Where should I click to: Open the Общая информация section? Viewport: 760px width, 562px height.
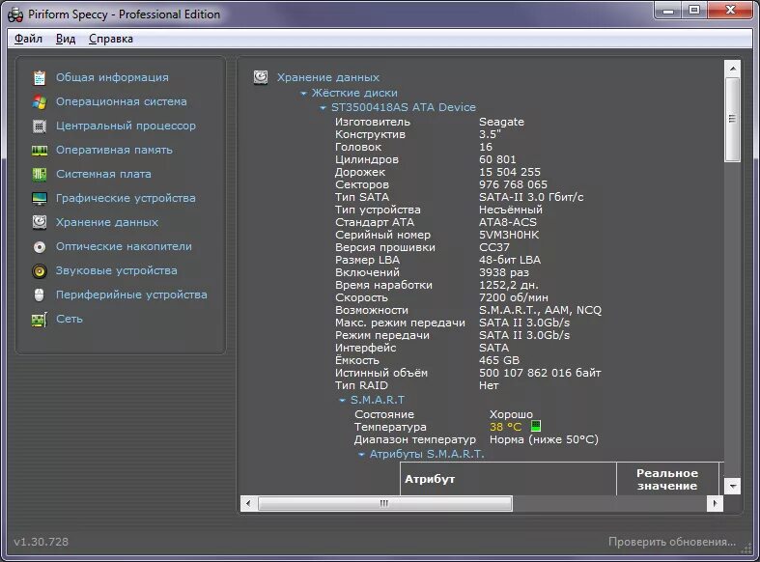pos(112,77)
